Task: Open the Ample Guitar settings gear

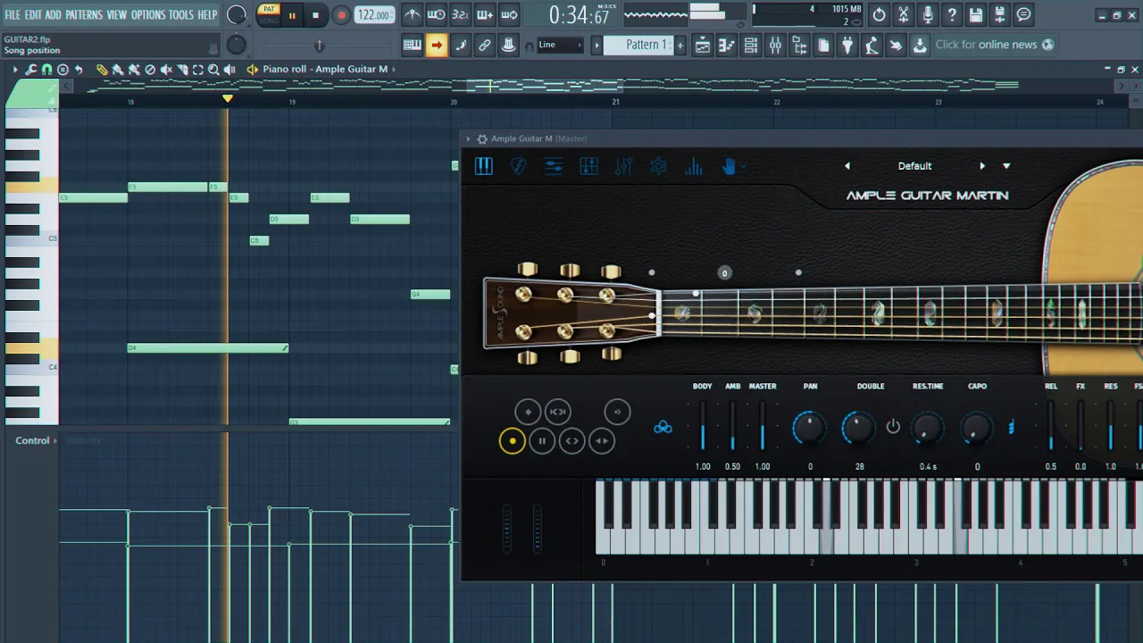Action: coord(658,166)
